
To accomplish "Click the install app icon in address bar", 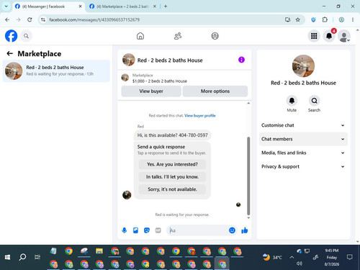I will pyautogui.click(x=287, y=19).
